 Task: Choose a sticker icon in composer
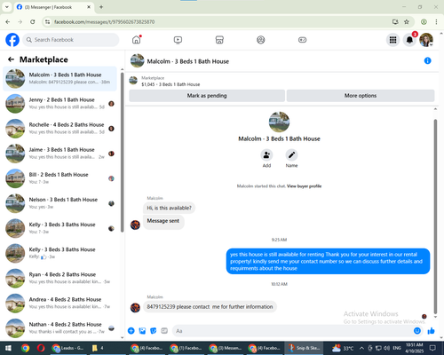[154, 331]
